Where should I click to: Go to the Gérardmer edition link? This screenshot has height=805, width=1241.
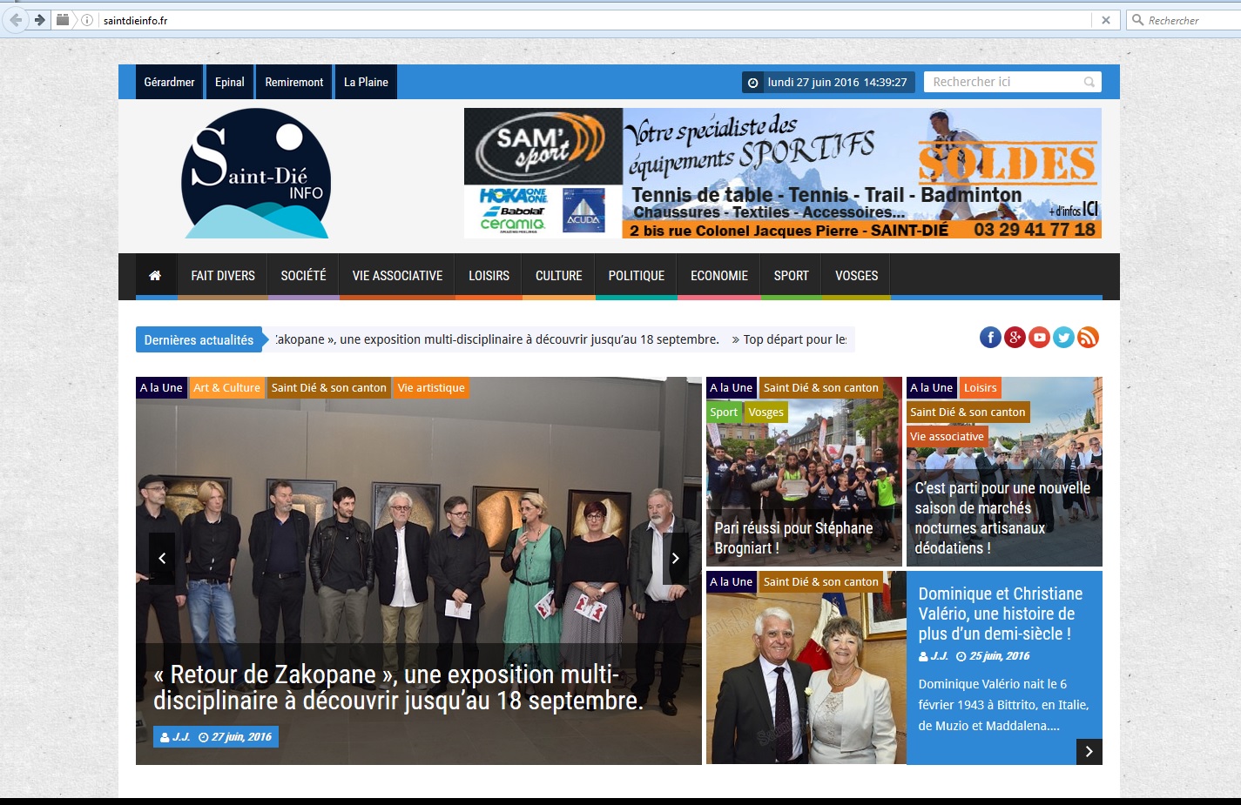[x=169, y=83]
